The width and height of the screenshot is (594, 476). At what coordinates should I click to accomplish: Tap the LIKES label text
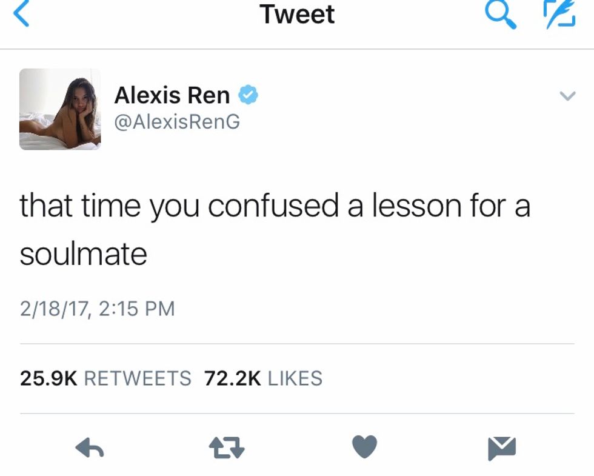(x=295, y=378)
